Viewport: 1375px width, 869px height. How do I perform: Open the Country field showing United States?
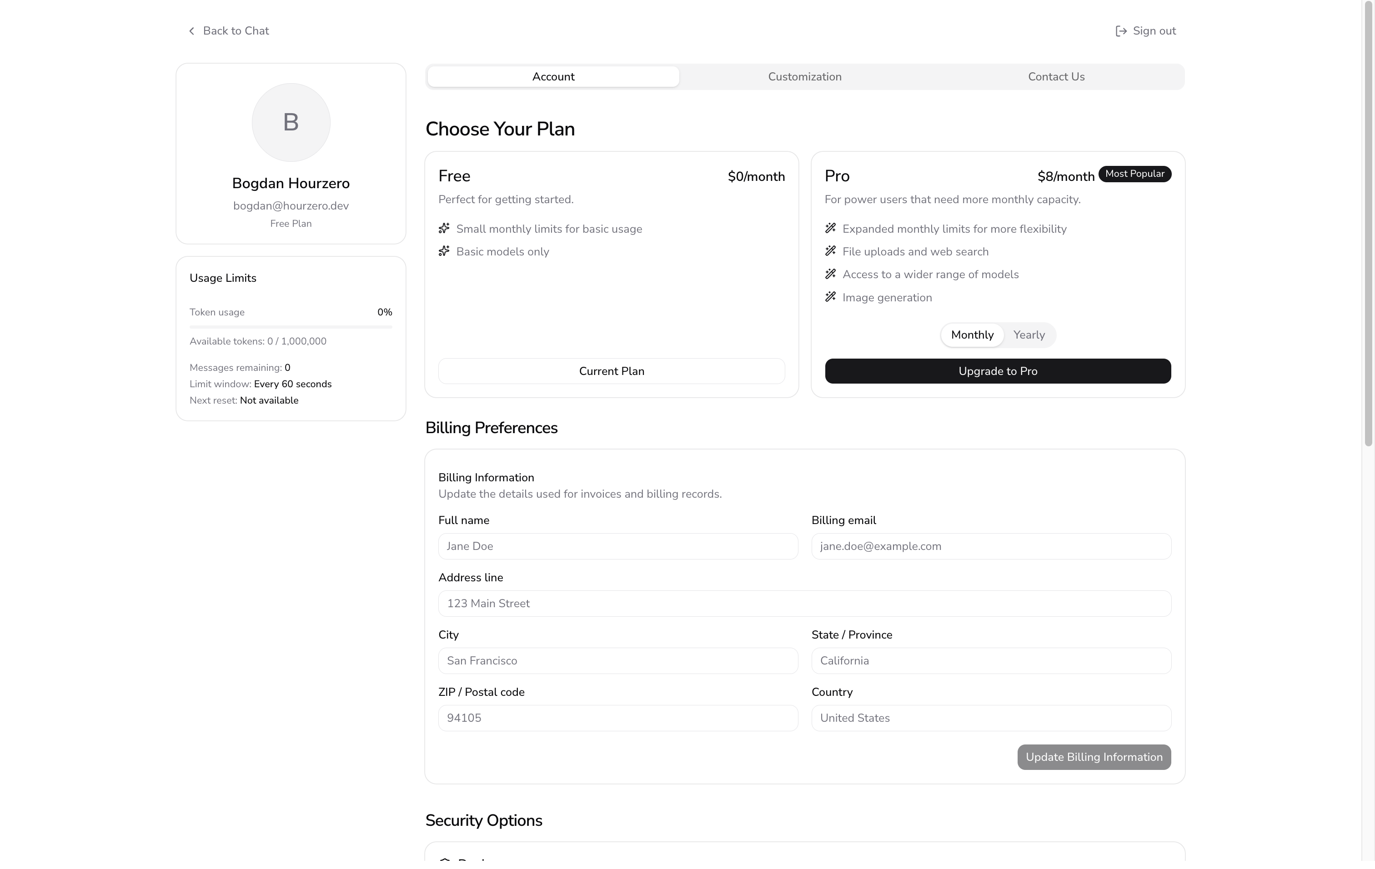991,718
